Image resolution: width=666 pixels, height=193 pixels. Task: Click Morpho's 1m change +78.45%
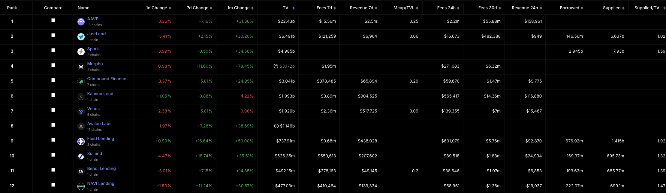pos(244,66)
